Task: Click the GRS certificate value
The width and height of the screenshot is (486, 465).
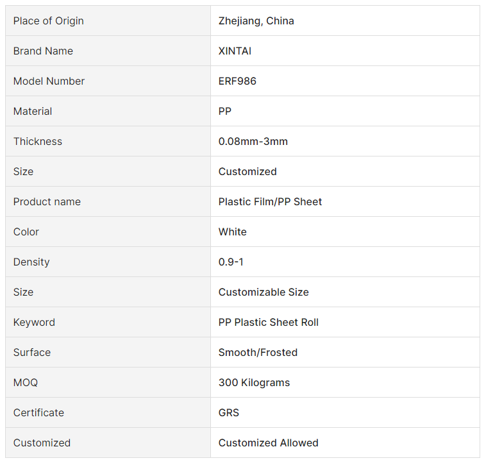Action: 229,413
